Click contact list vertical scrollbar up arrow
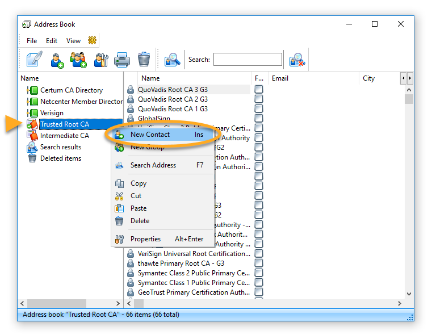This screenshot has height=335, width=432. (409, 90)
